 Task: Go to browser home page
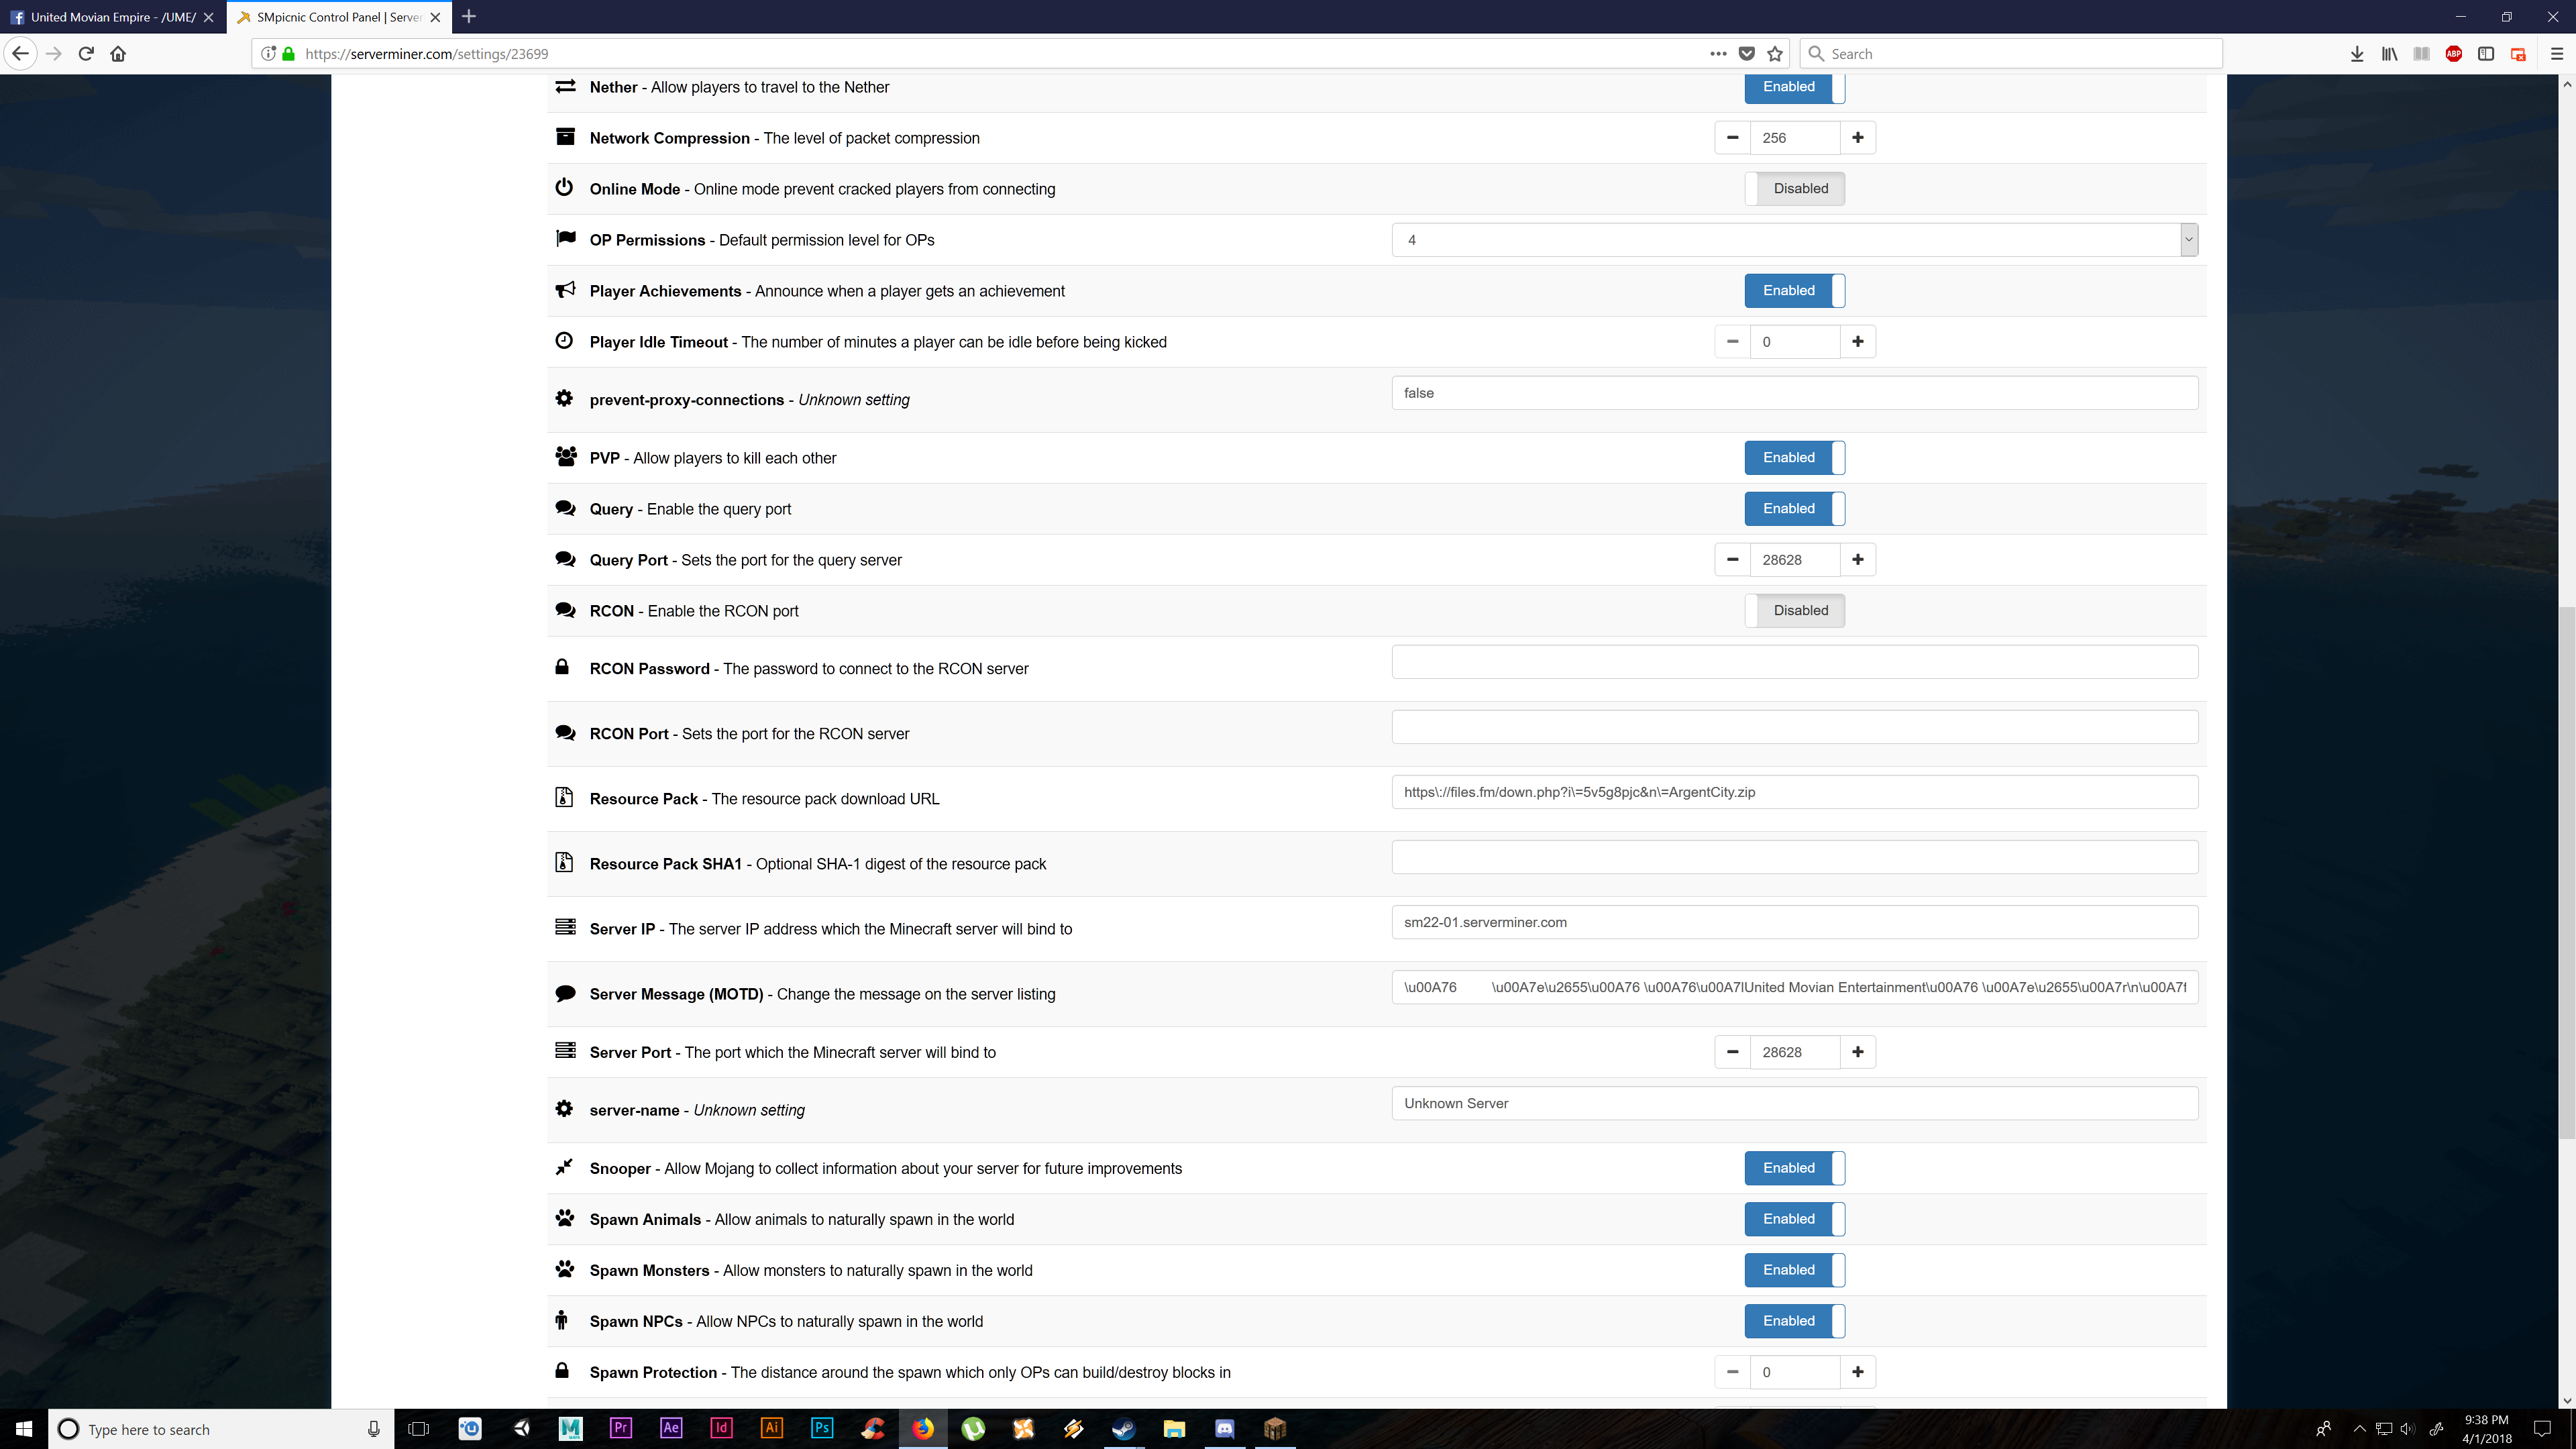pyautogui.click(x=118, y=54)
